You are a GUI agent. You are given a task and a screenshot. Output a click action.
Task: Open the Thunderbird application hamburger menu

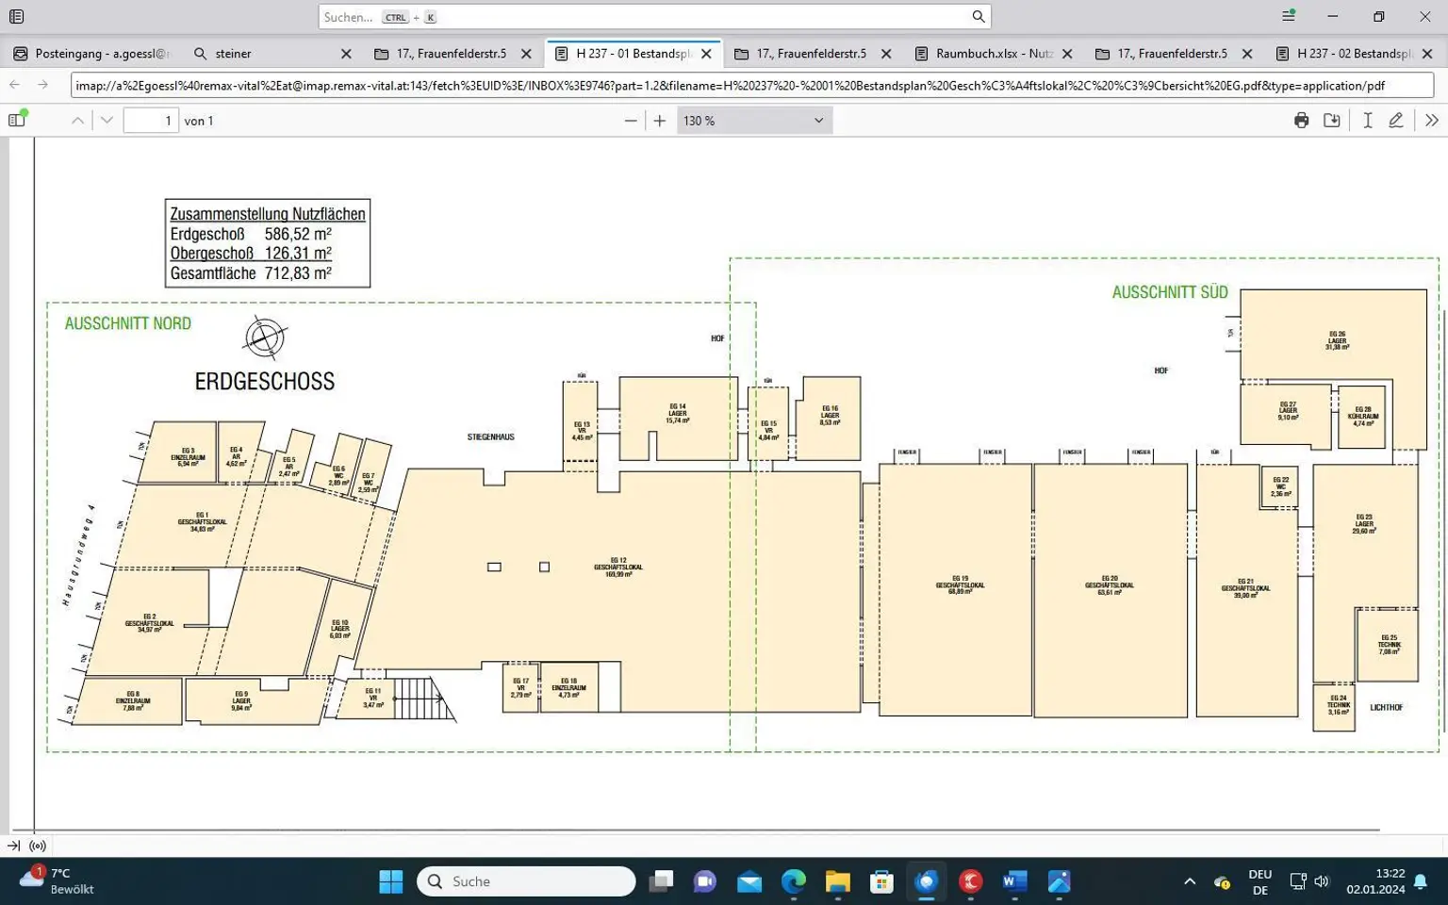1288,16
